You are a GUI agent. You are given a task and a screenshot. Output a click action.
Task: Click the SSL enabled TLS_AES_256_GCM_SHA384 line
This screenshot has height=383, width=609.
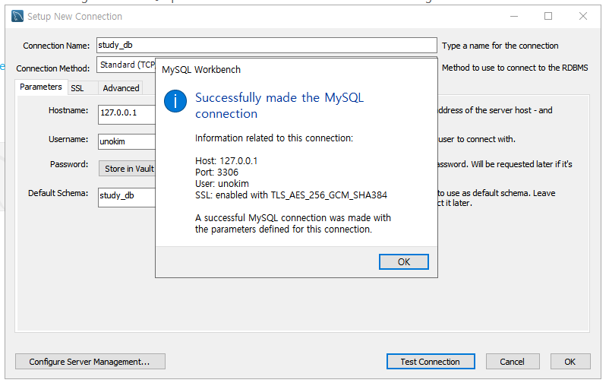coord(291,195)
